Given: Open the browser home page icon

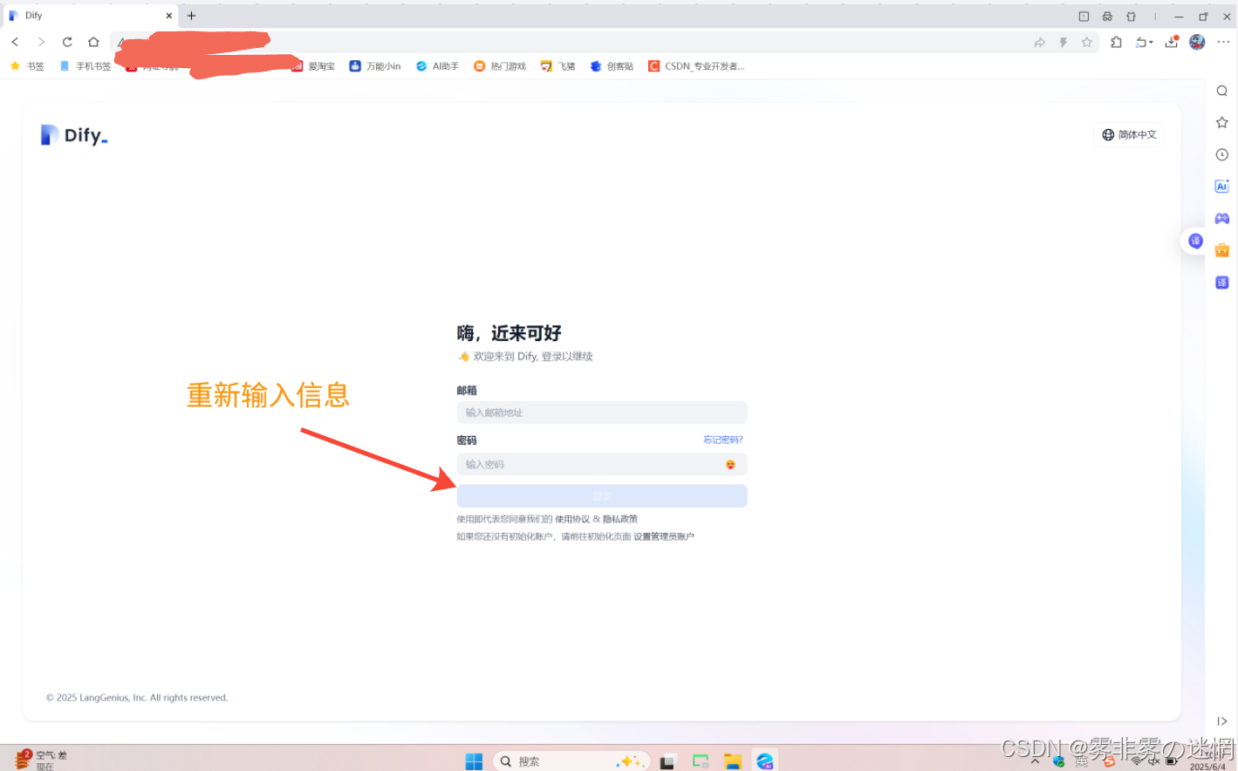Looking at the screenshot, I should point(93,42).
